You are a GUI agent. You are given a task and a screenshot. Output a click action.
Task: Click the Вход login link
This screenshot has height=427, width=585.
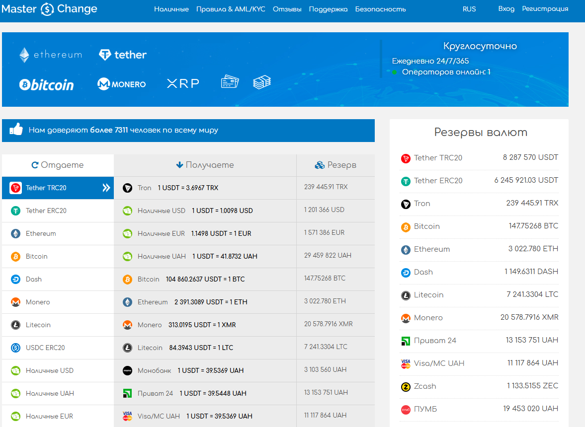click(506, 8)
